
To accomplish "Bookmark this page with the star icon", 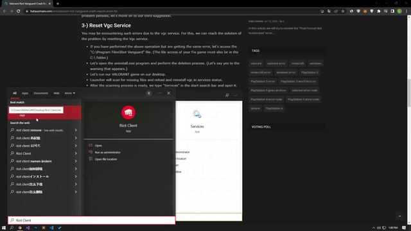I will tap(343, 12).
